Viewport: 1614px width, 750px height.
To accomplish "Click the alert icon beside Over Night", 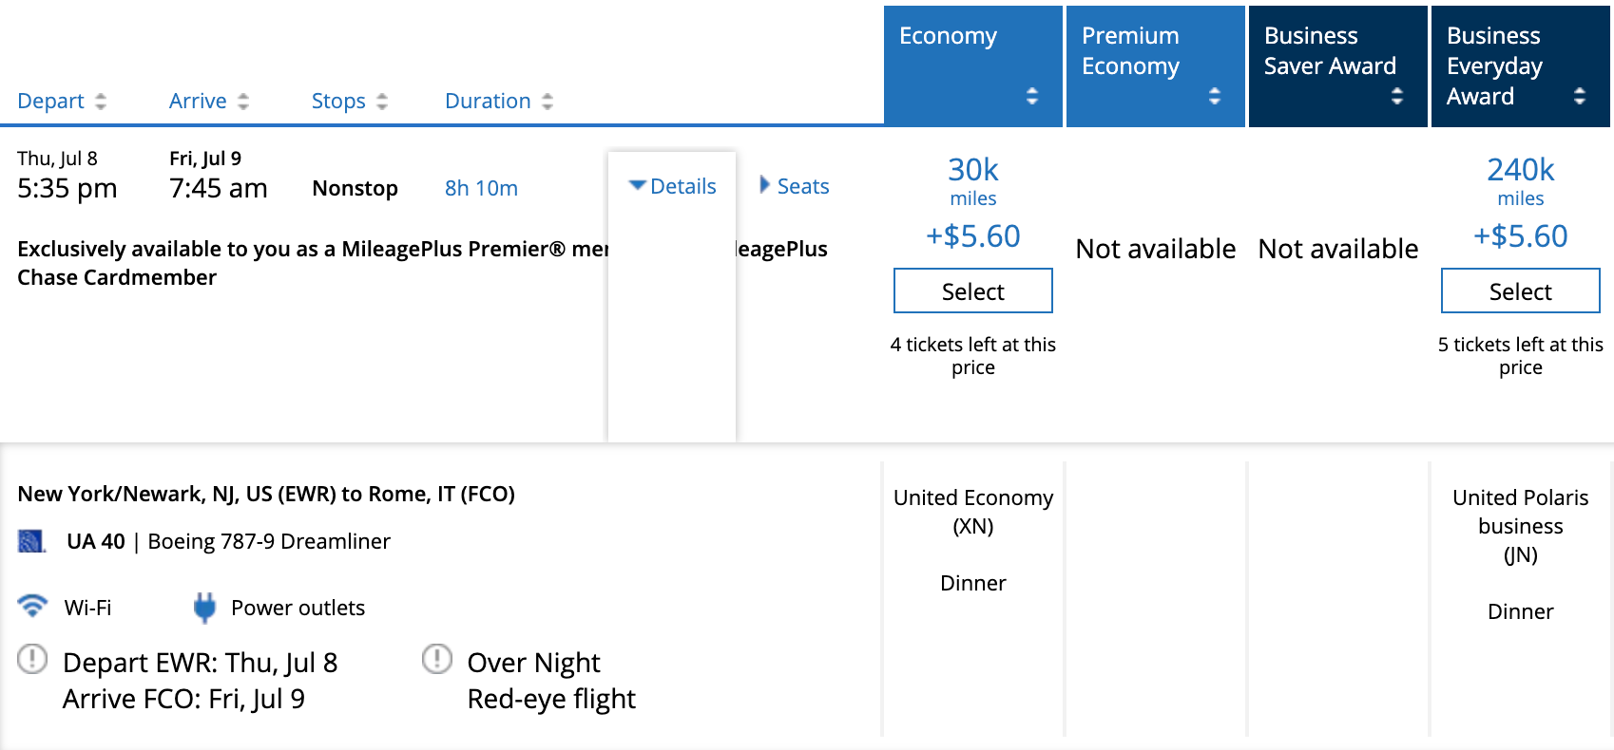I will pos(437,659).
